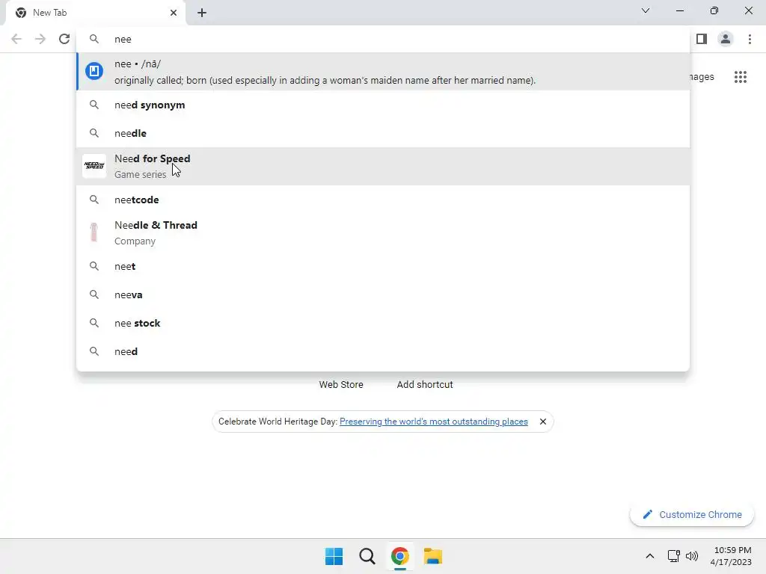Click the Chrome taskbar icon

(399, 556)
